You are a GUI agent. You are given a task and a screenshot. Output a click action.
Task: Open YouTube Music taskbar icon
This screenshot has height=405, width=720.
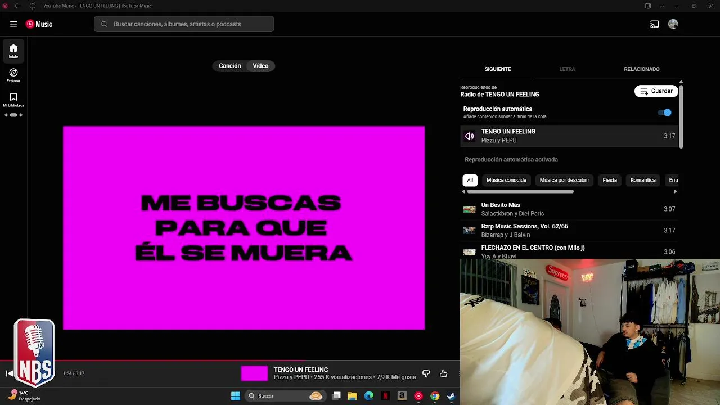point(418,396)
